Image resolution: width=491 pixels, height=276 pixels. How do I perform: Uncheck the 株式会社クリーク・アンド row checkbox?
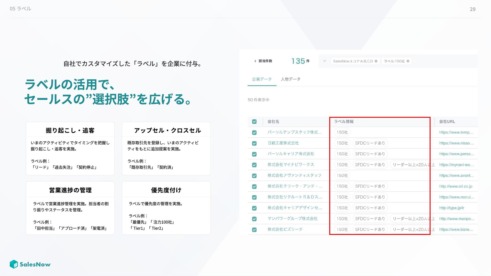[254, 187]
